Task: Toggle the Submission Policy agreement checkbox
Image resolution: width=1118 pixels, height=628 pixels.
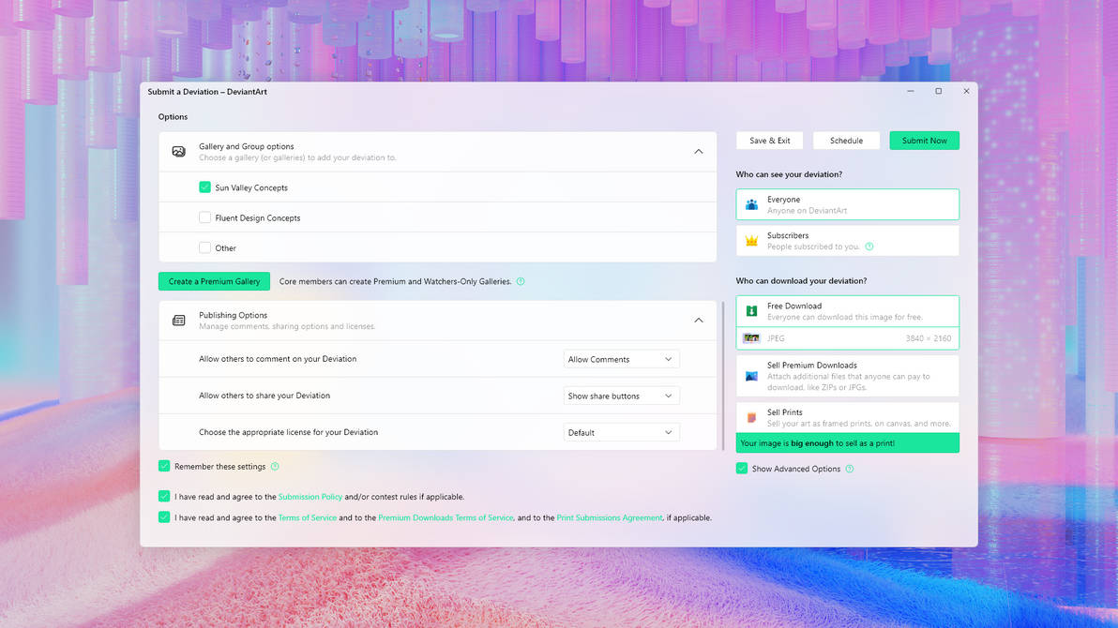Action: 164,496
